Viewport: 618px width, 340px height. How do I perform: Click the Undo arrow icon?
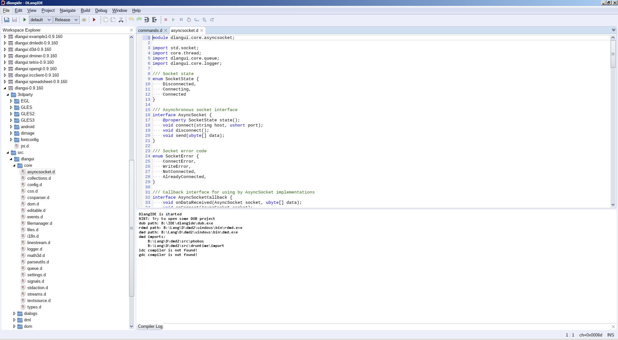coord(131,20)
